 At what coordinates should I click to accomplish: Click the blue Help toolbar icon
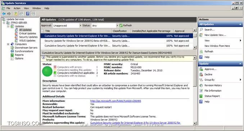(28, 14)
